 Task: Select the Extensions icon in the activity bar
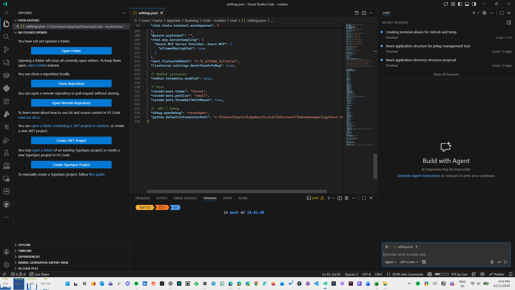(x=6, y=191)
